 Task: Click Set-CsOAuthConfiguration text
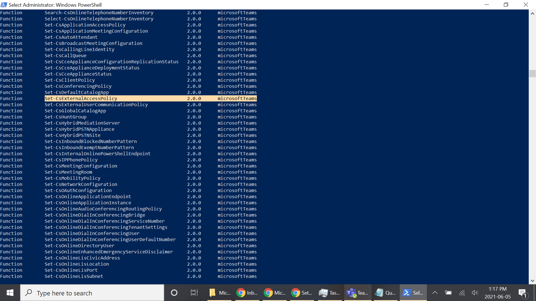pyautogui.click(x=78, y=190)
